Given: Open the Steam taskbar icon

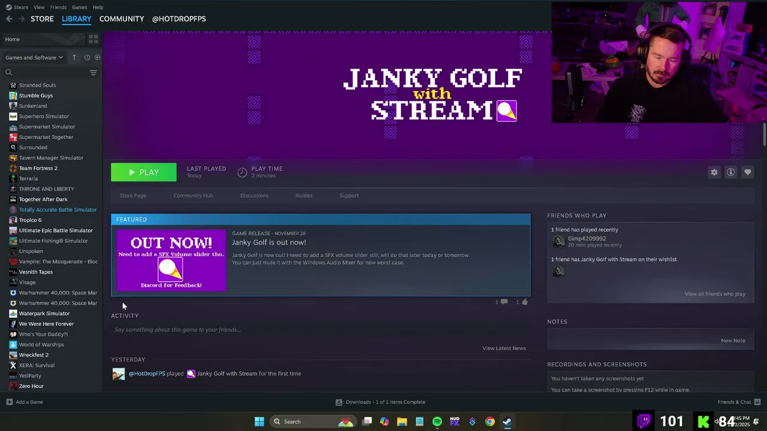Looking at the screenshot, I should point(507,421).
